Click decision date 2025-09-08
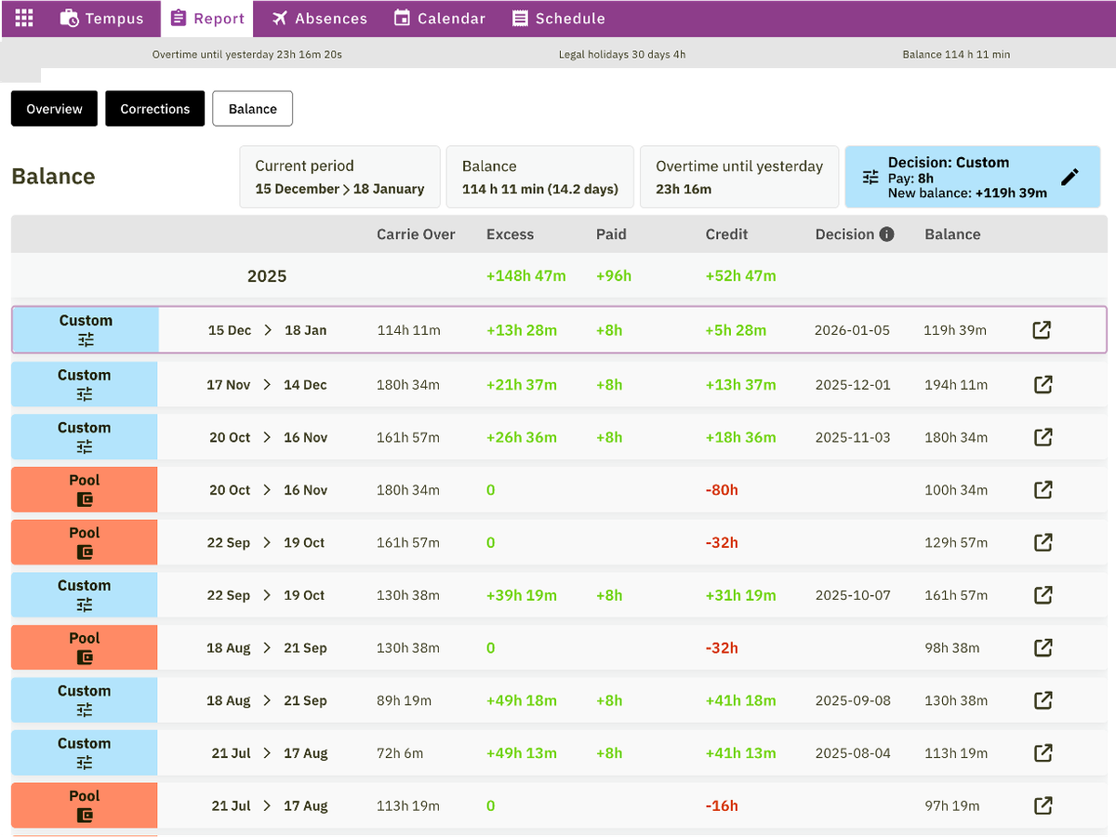This screenshot has height=837, width=1116. point(852,700)
